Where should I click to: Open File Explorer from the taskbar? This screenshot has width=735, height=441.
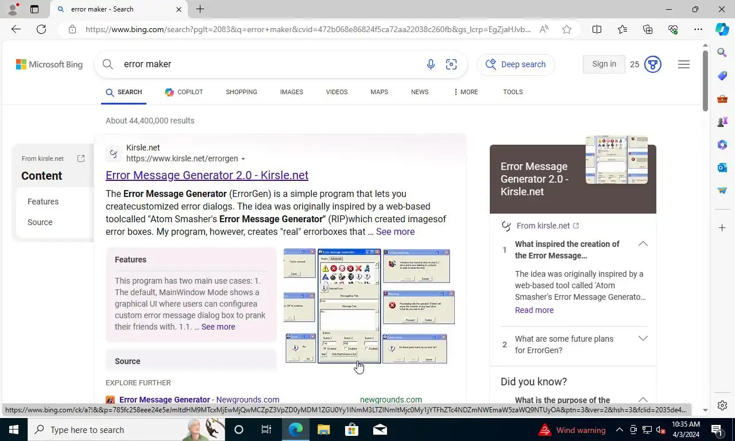click(324, 430)
